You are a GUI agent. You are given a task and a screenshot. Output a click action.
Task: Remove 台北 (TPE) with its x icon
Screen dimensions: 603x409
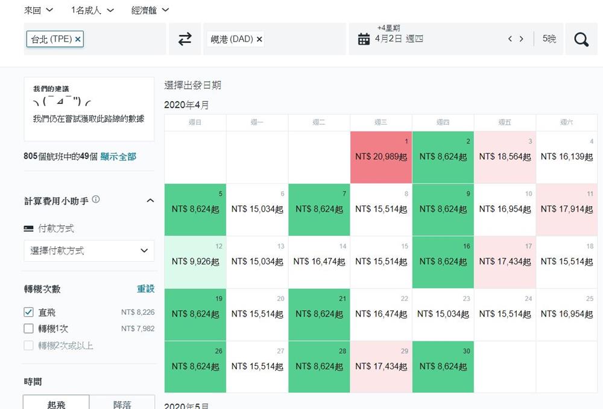pyautogui.click(x=78, y=39)
